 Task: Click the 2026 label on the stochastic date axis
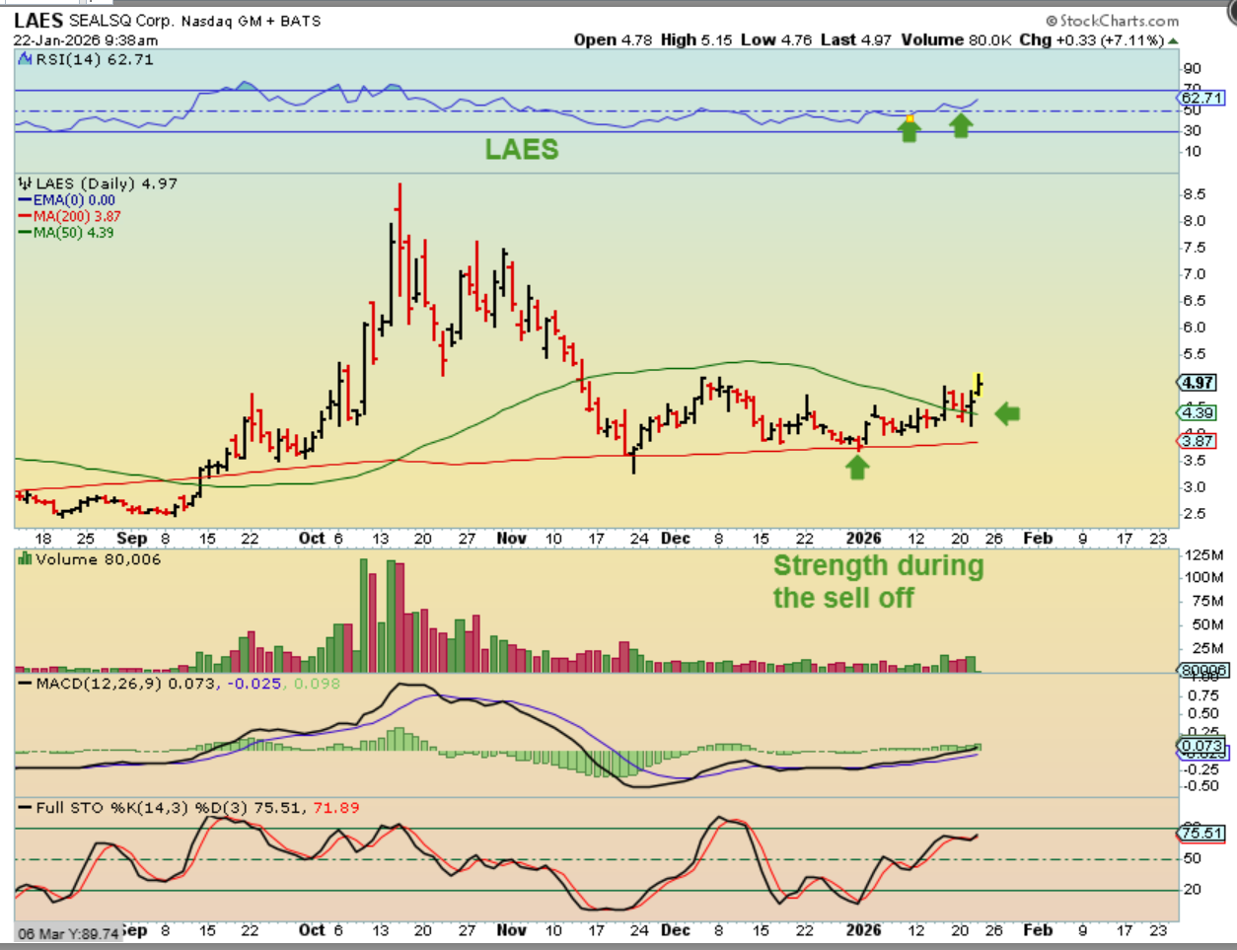(863, 929)
